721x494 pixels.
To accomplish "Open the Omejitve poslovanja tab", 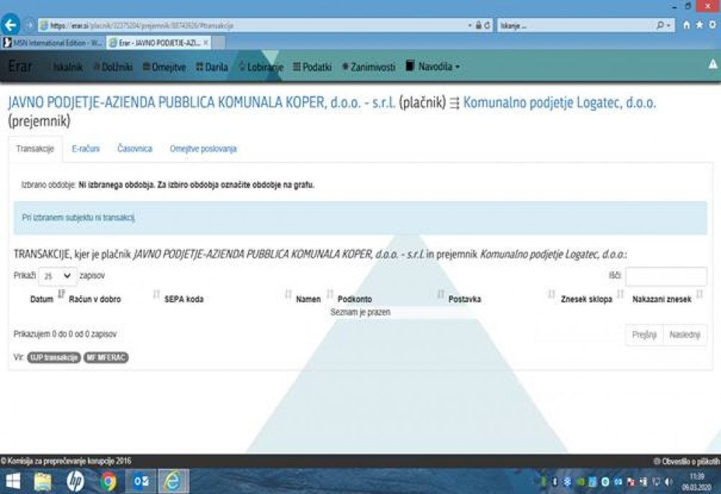I will 203,149.
